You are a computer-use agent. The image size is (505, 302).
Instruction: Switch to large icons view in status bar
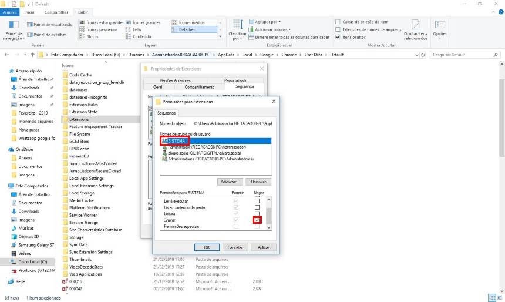pyautogui.click(x=499, y=298)
